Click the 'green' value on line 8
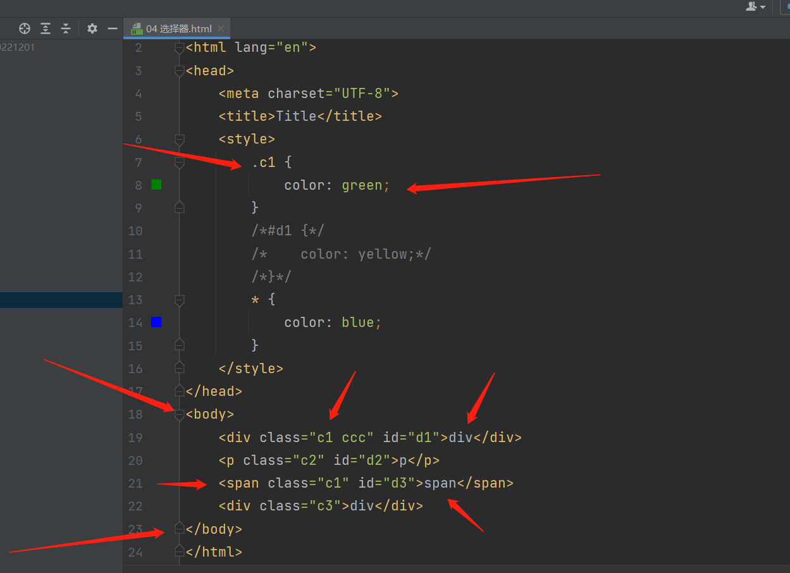 (x=362, y=185)
